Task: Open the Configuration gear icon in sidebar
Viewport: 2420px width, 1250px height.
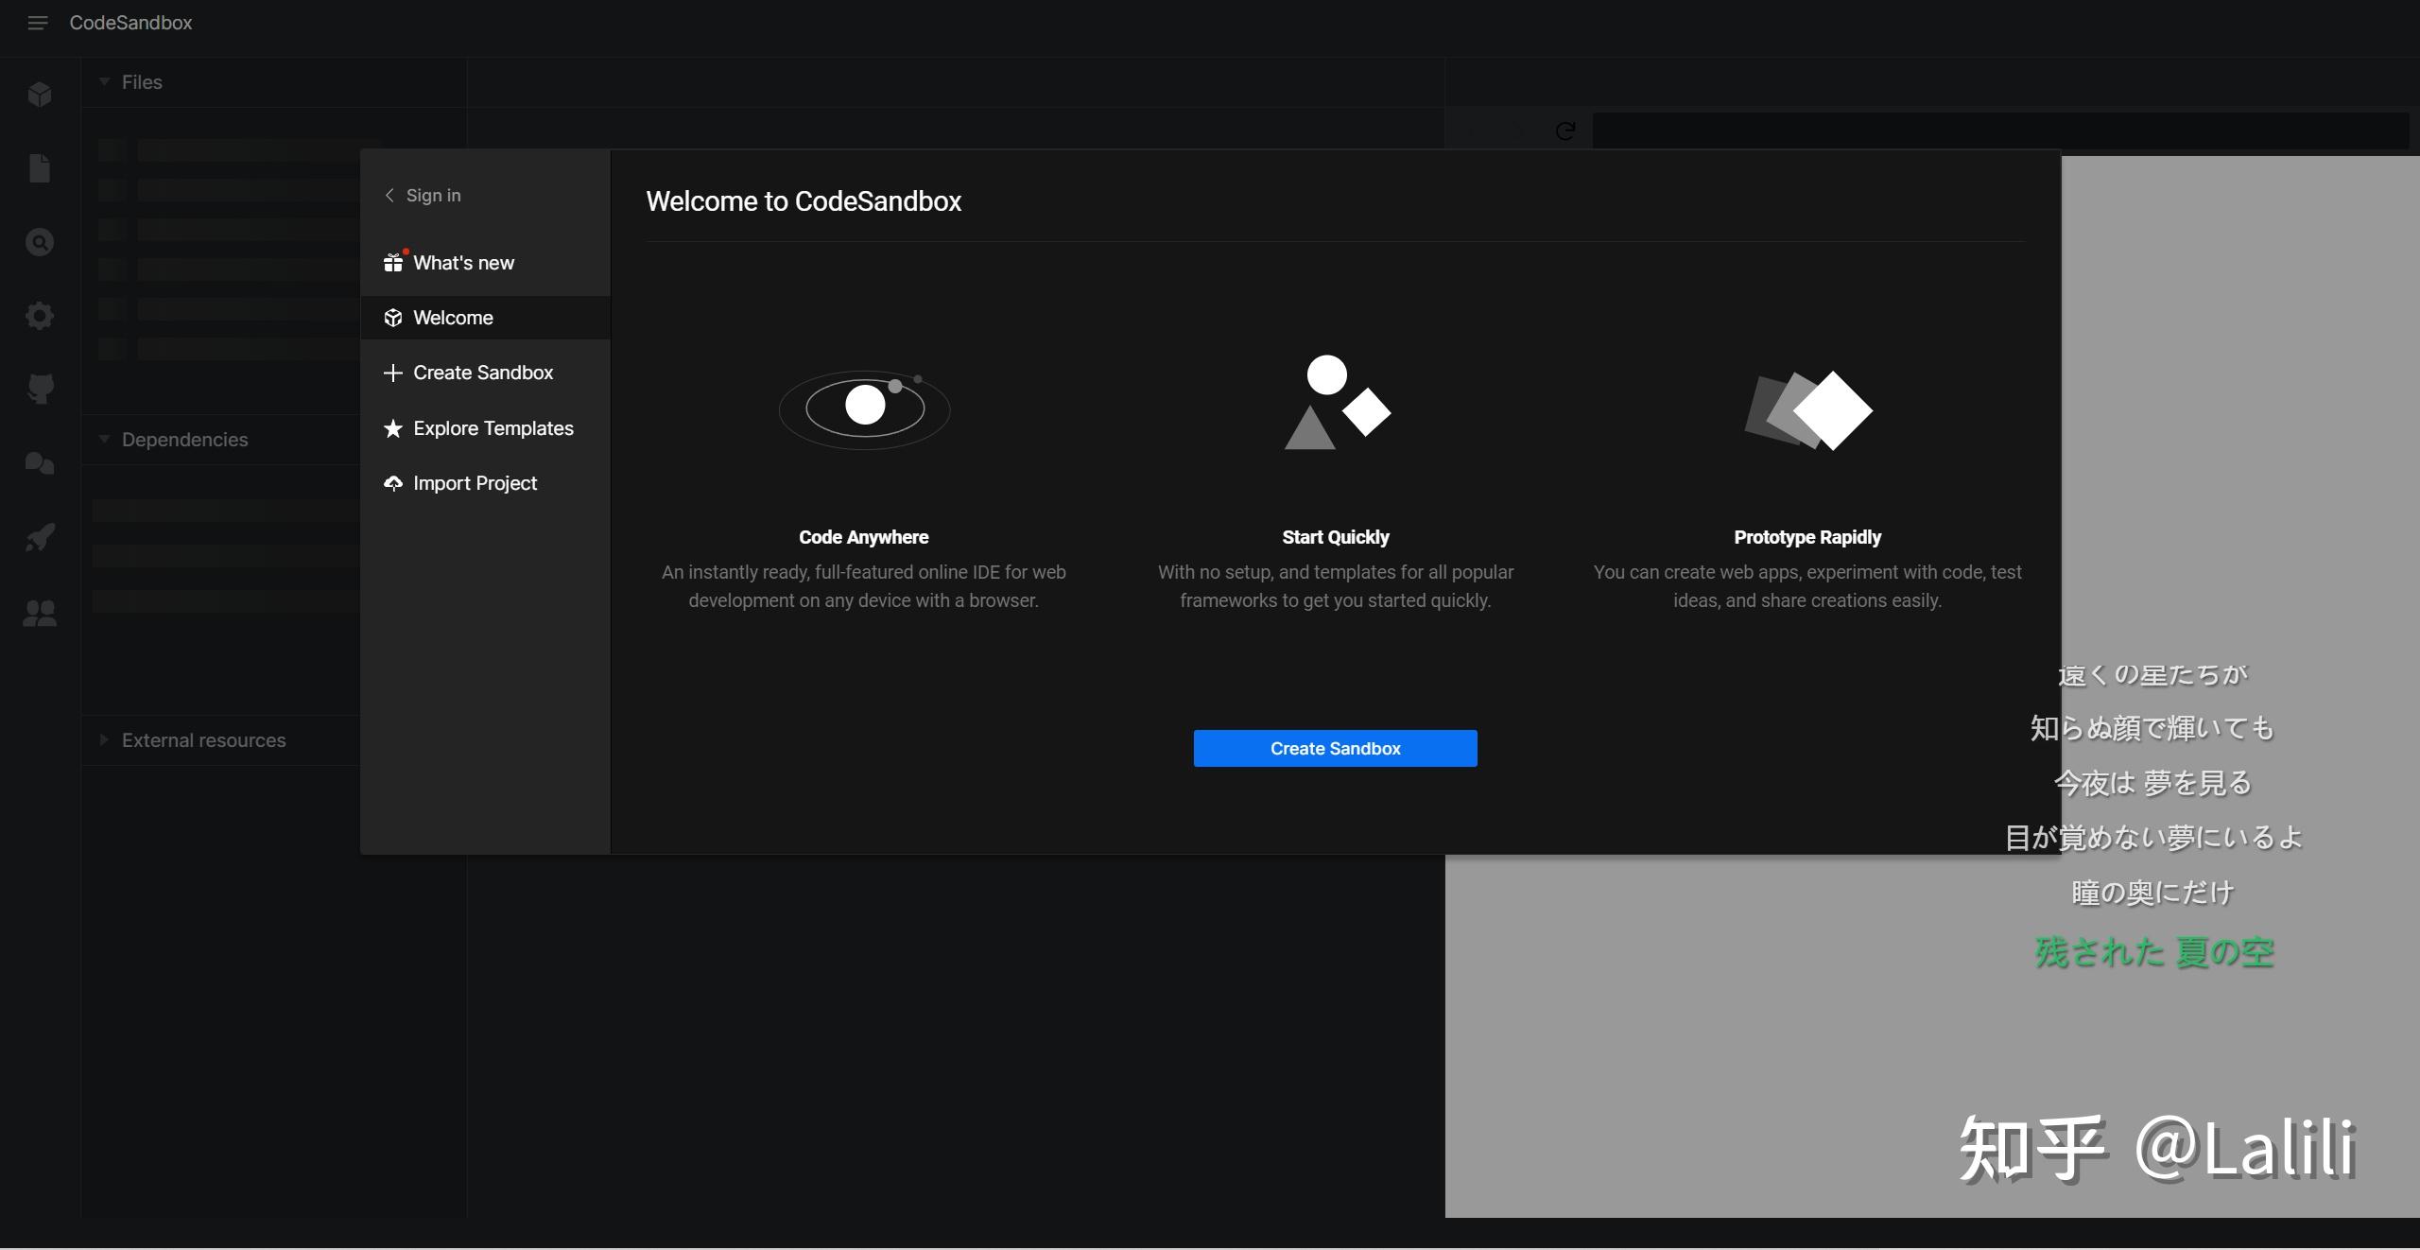Action: click(40, 316)
